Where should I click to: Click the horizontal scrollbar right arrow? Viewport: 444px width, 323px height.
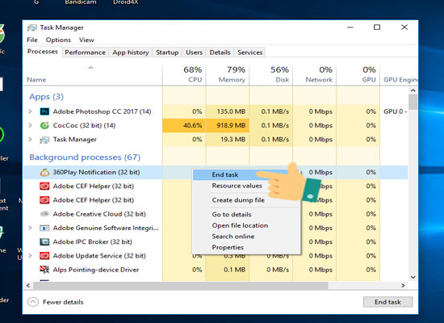click(x=403, y=285)
